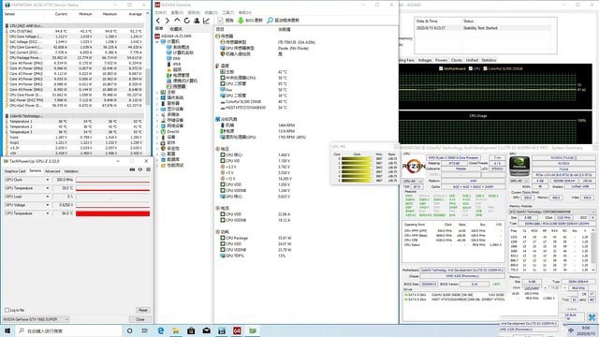Click the red AIDA64 taskbar icon
This screenshot has width=599, height=337.
pyautogui.click(x=237, y=330)
